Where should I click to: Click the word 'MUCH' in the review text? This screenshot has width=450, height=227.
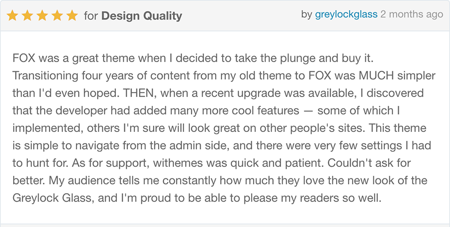pos(376,76)
